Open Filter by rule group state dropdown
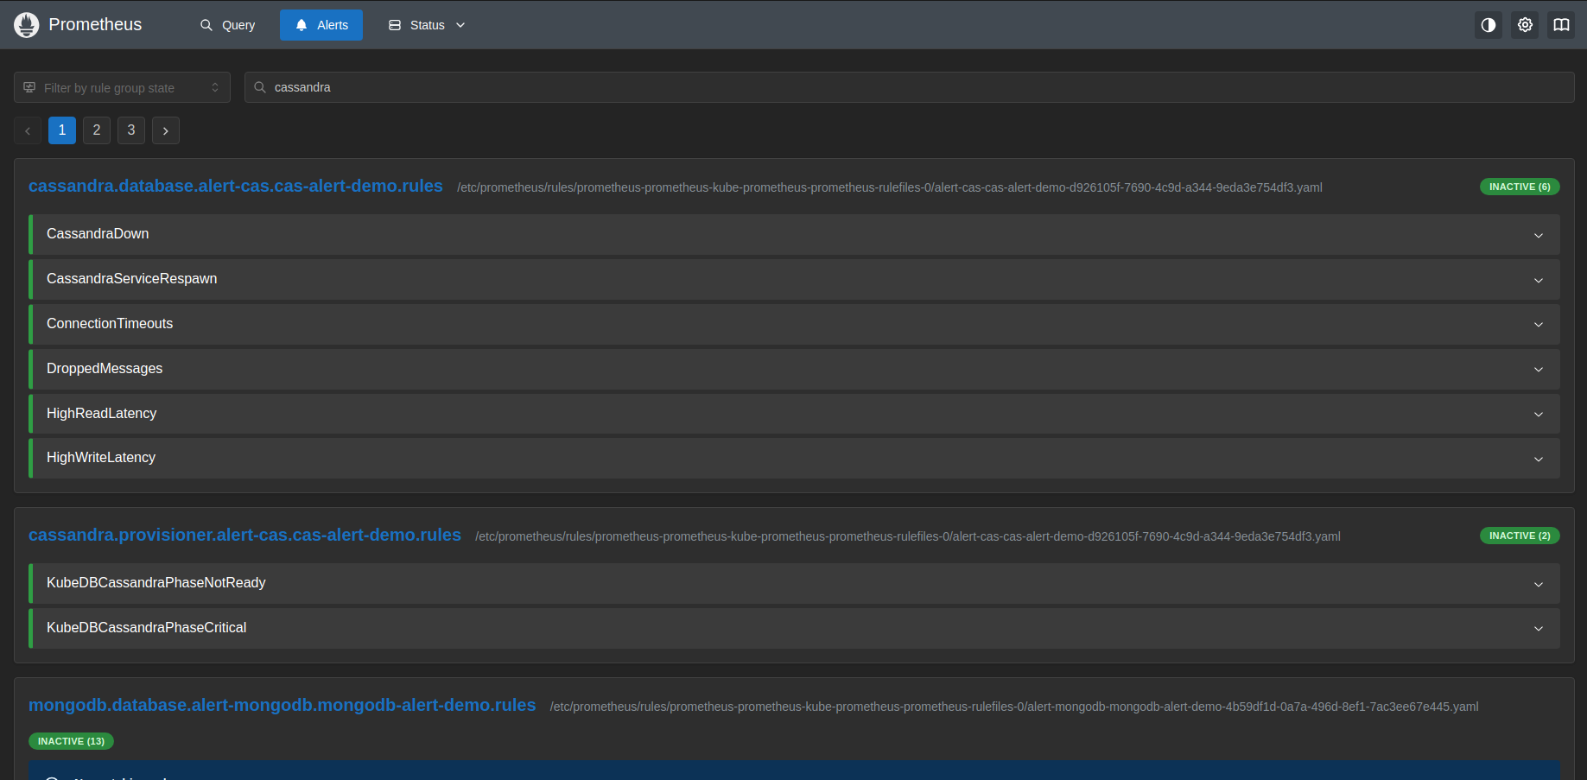Image resolution: width=1587 pixels, height=780 pixels. click(x=122, y=87)
